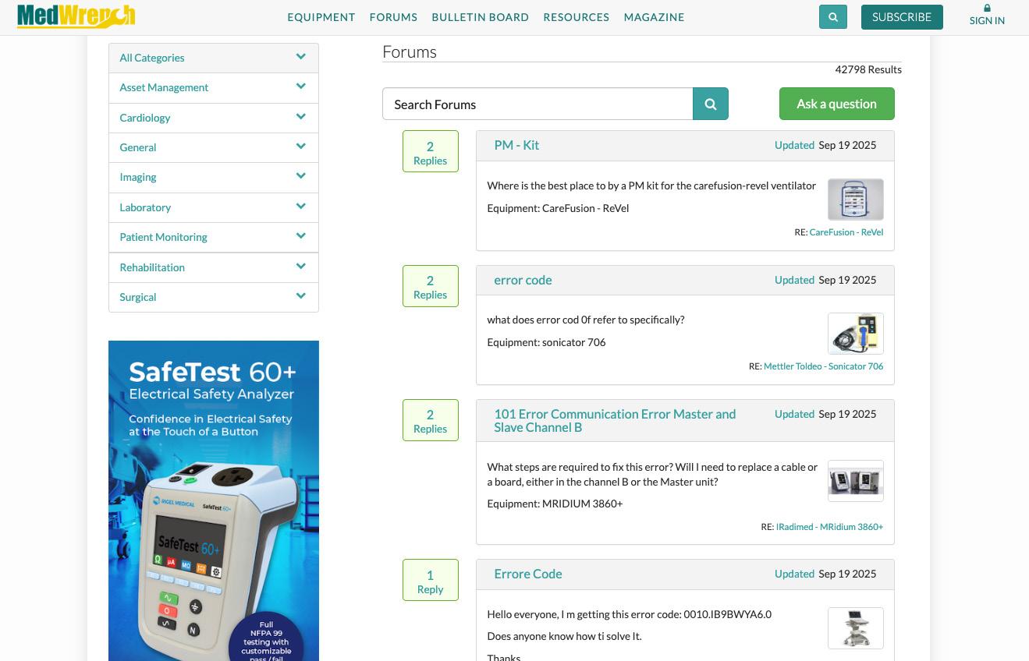Open the Errore Code forum thread
The height and width of the screenshot is (661, 1029).
point(528,574)
